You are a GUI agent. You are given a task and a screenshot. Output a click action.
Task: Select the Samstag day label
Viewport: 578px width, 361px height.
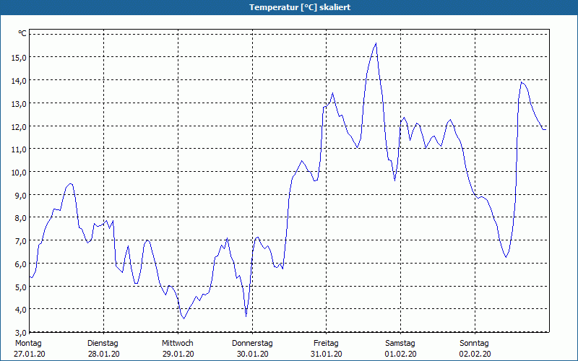[400, 343]
